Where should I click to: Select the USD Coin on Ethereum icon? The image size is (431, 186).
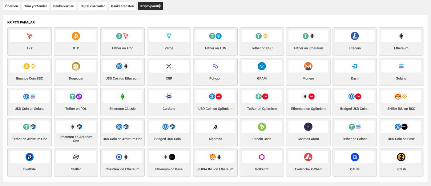123,66
